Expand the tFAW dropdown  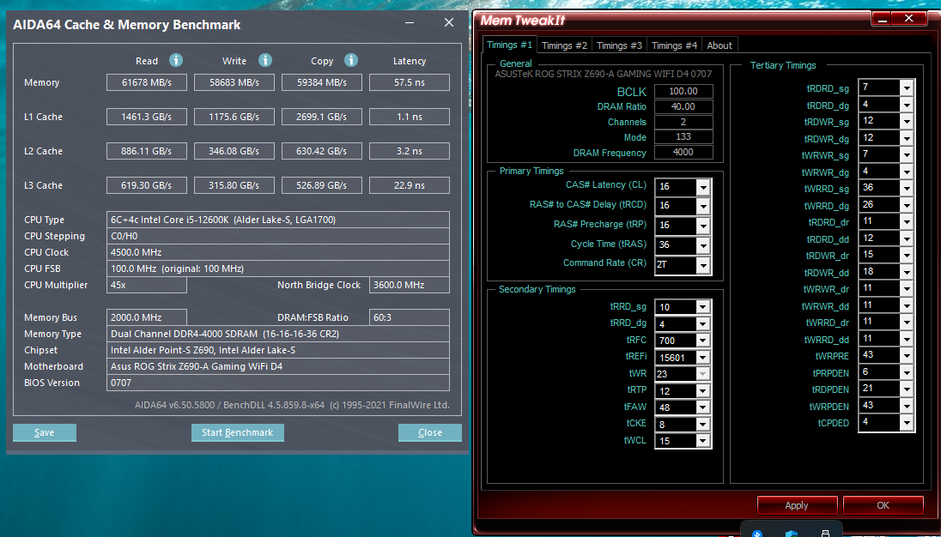click(x=703, y=407)
